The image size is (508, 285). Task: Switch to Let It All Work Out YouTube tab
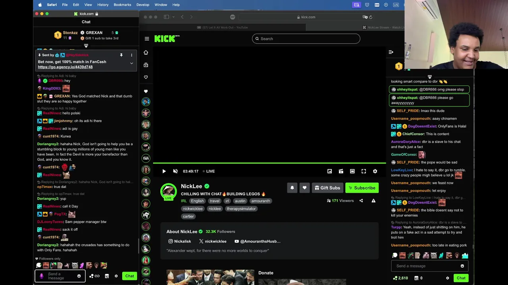point(223,27)
